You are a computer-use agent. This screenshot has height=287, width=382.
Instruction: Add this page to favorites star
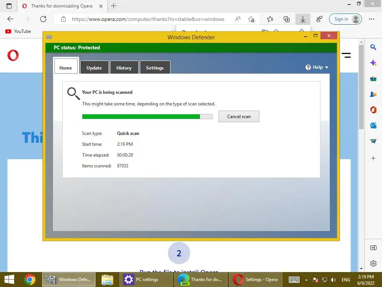pos(251,19)
